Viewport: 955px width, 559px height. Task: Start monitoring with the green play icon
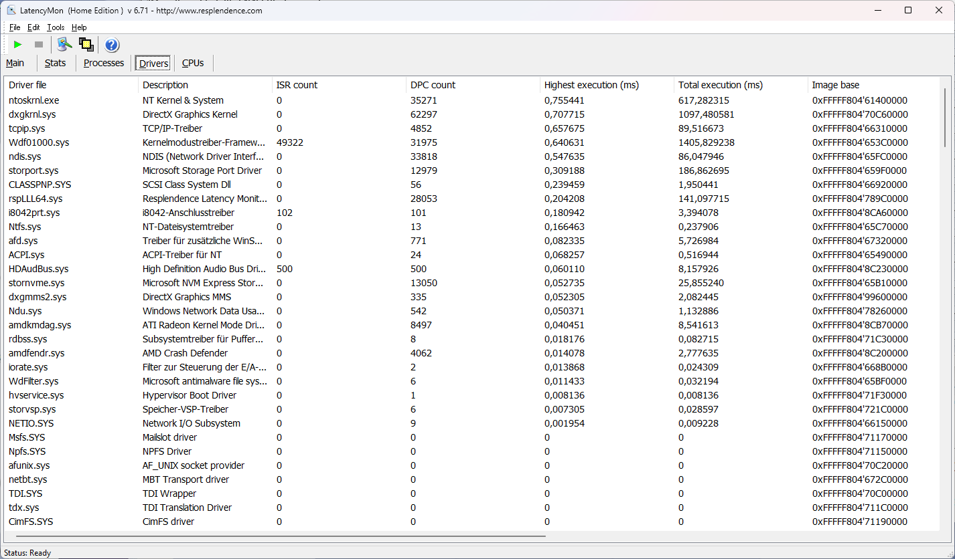point(18,45)
